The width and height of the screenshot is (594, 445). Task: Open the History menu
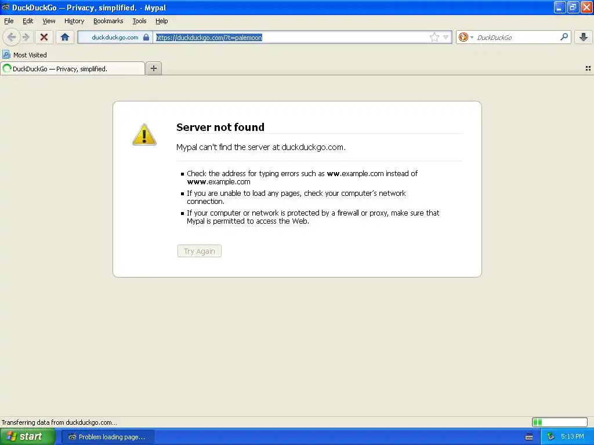(74, 21)
